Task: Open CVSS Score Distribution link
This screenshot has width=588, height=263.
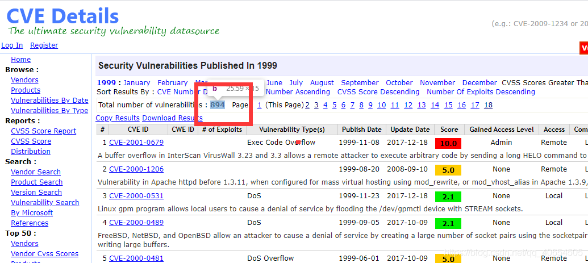Action: (x=31, y=147)
